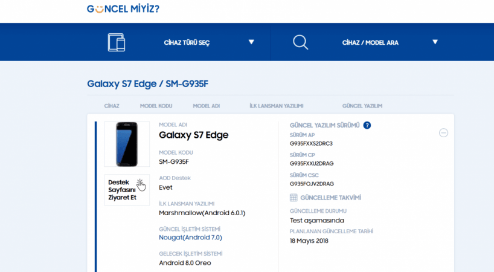This screenshot has width=494, height=272.
Task: Click the Güncelleme Durumu label
Action: pyautogui.click(x=318, y=211)
